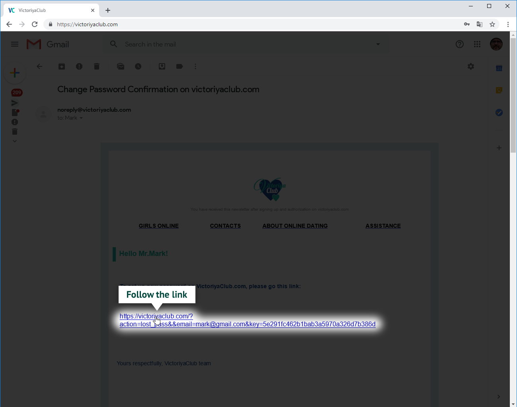Click the Compose plus button

(x=15, y=73)
